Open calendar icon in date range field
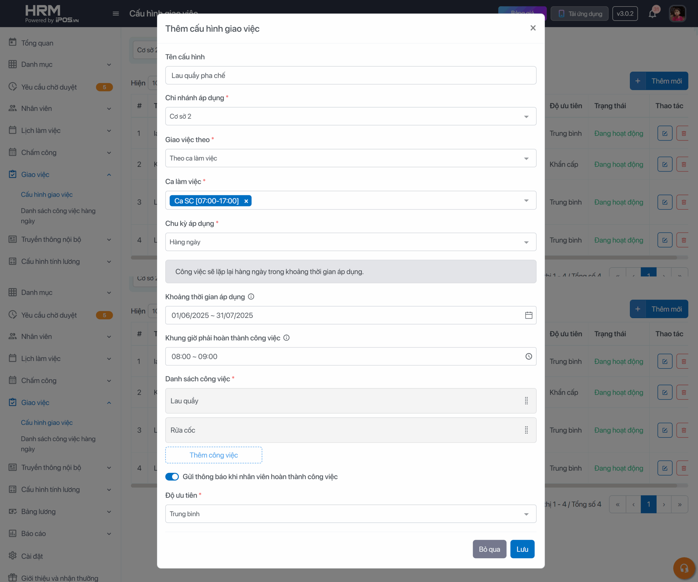The height and width of the screenshot is (582, 698). 528,315
